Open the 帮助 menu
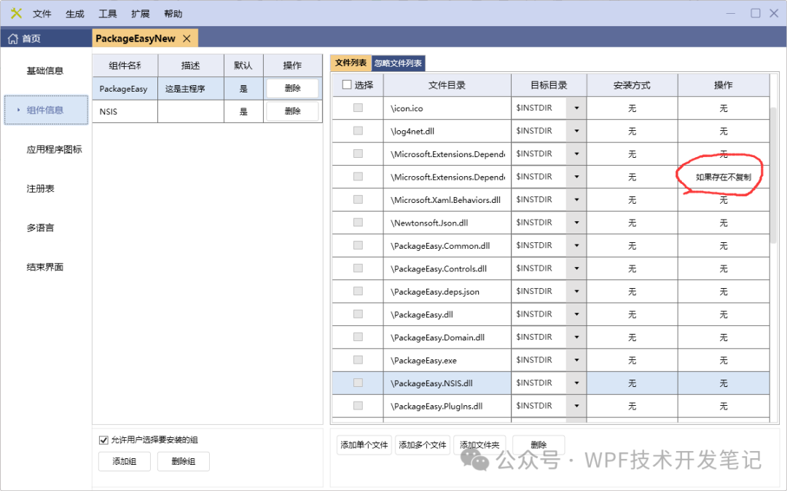This screenshot has width=787, height=491. tap(173, 14)
